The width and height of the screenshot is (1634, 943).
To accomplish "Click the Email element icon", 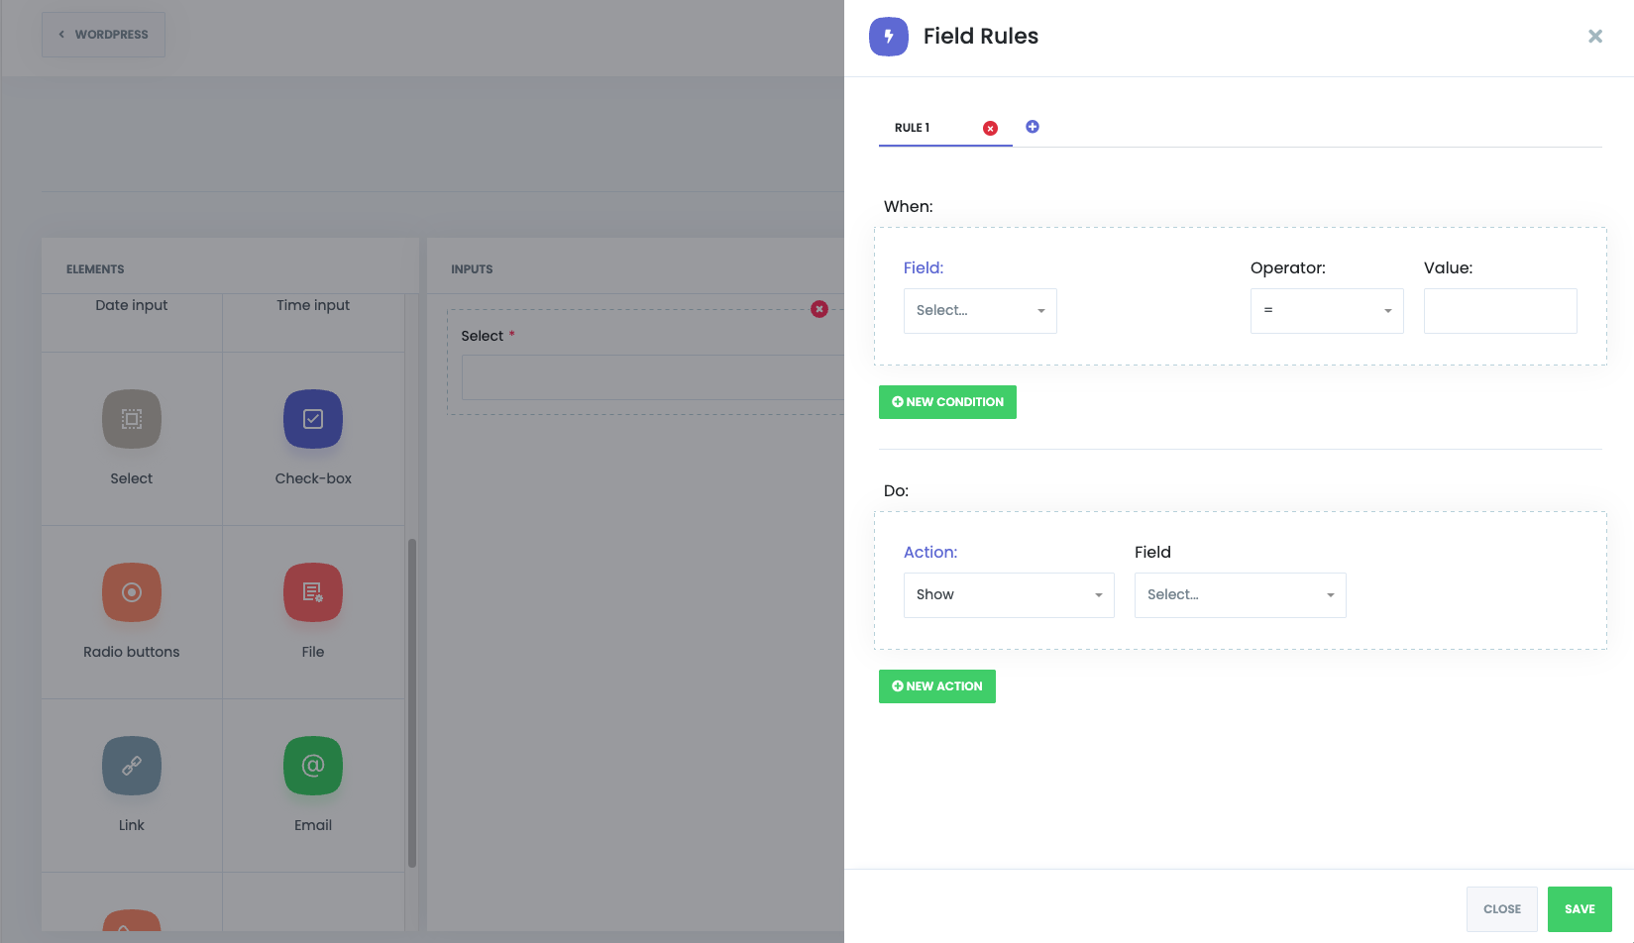I will click(x=313, y=766).
